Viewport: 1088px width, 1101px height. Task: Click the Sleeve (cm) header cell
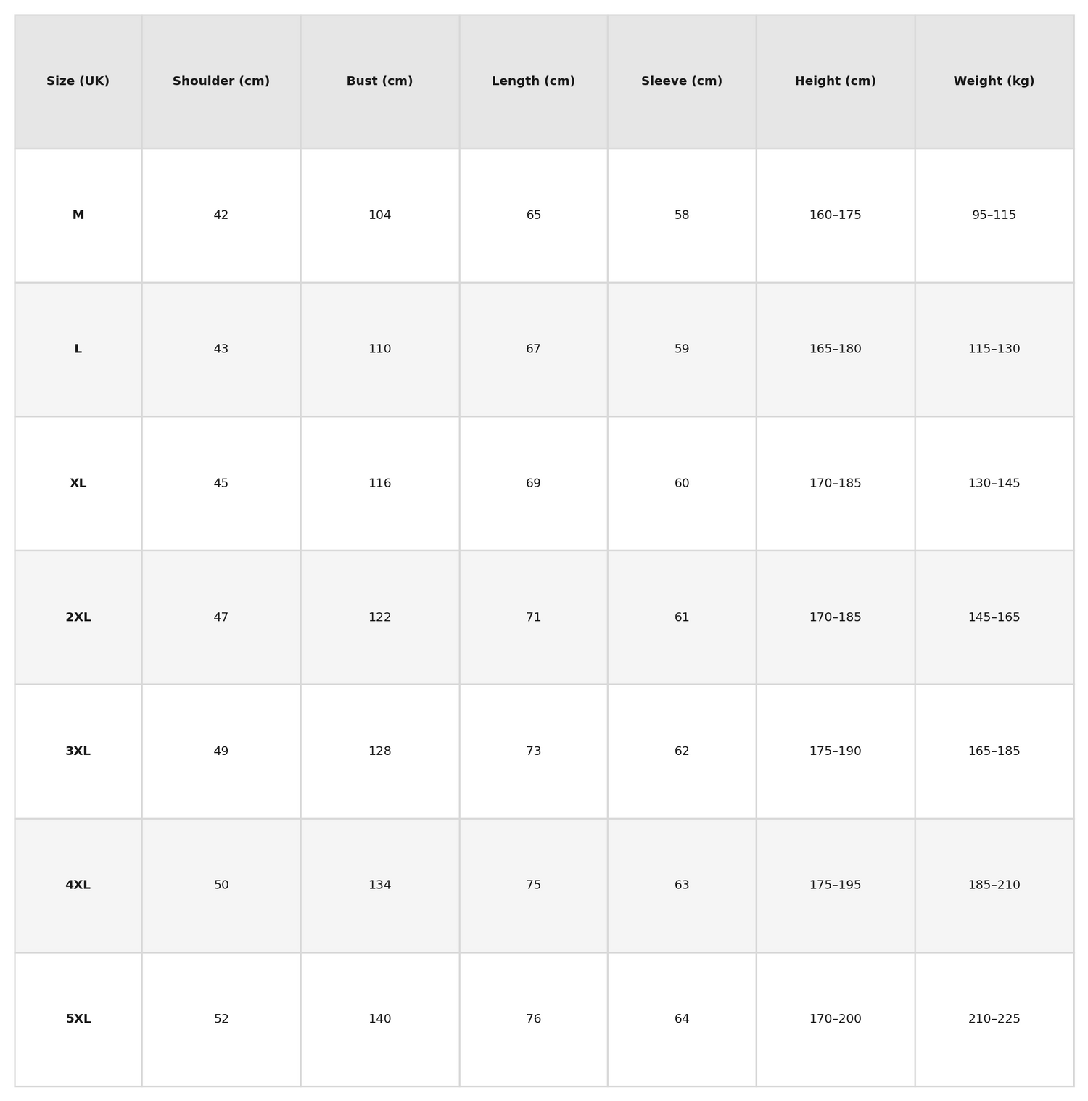pos(682,81)
